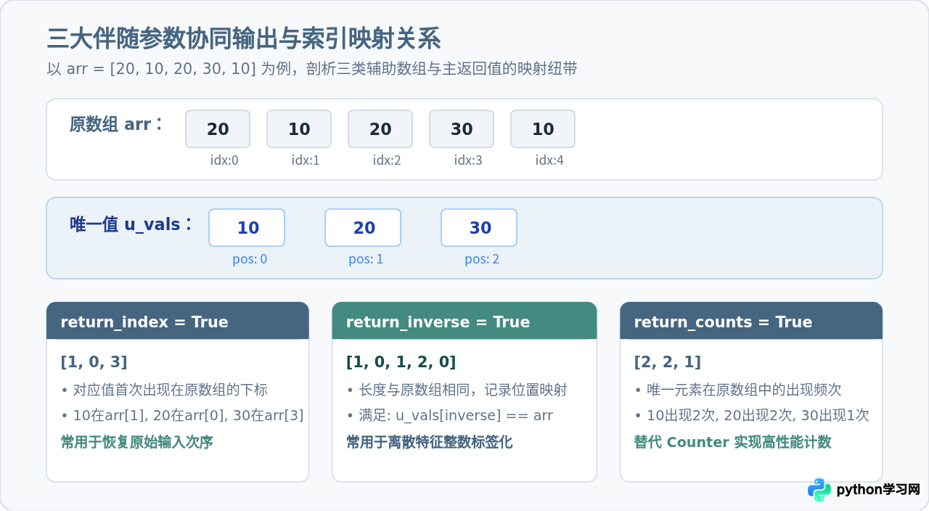Click the result array [1, 0, 1, 2, 0]

point(401,361)
